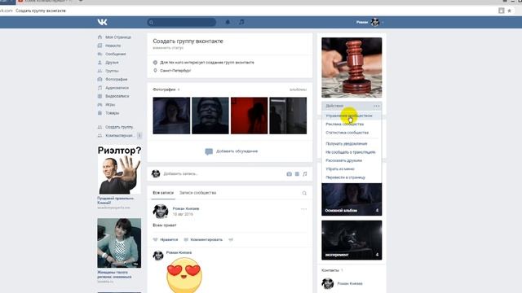This screenshot has width=522, height=293.
Task: Select Не сообщать о трансляциях menu item
Action: pos(351,152)
